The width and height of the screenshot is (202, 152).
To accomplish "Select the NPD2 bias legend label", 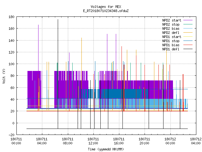I will pos(171,28).
